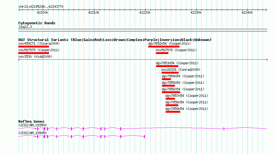Open the nsv587575 (Cooper2011) variant label
The height and width of the screenshot is (154, 276).
point(39,50)
